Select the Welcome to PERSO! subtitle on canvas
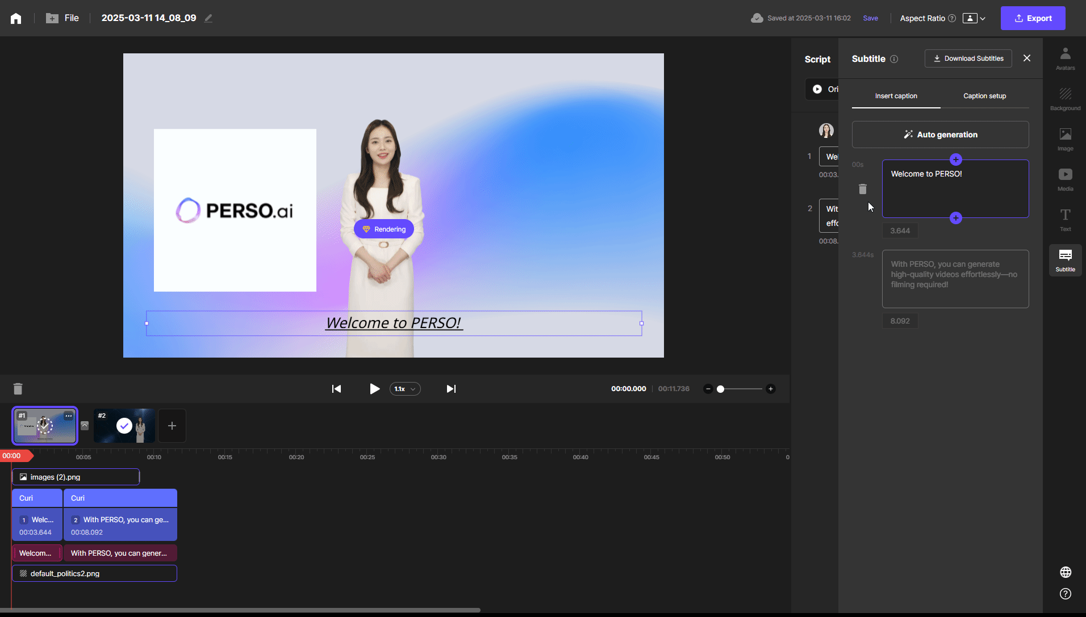Image resolution: width=1086 pixels, height=617 pixels. 394,323
